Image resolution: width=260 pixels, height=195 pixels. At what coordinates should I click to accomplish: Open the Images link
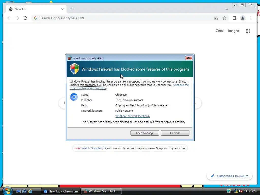click(x=233, y=31)
